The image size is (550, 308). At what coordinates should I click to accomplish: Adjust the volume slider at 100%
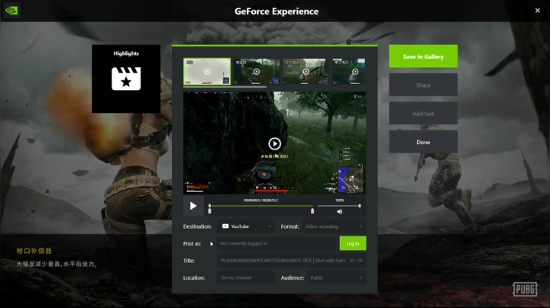point(339,206)
